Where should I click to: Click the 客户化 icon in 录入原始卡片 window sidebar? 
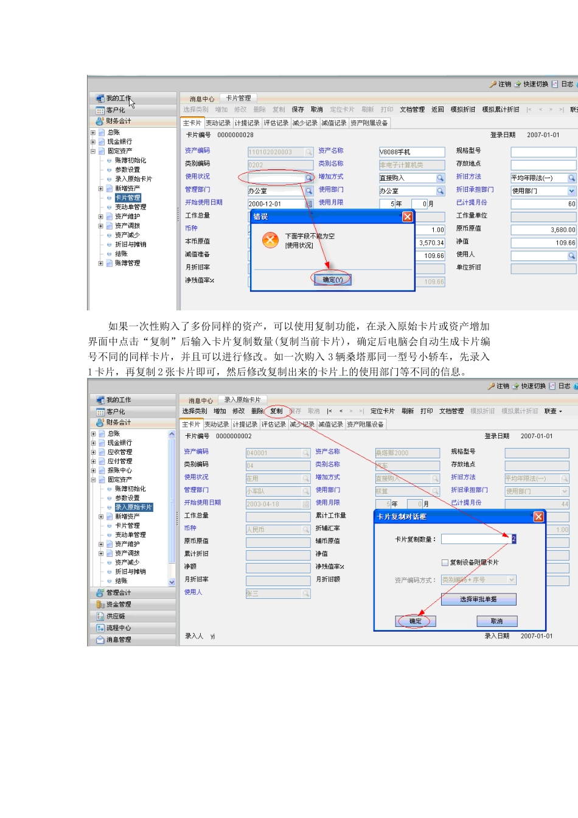click(x=100, y=411)
